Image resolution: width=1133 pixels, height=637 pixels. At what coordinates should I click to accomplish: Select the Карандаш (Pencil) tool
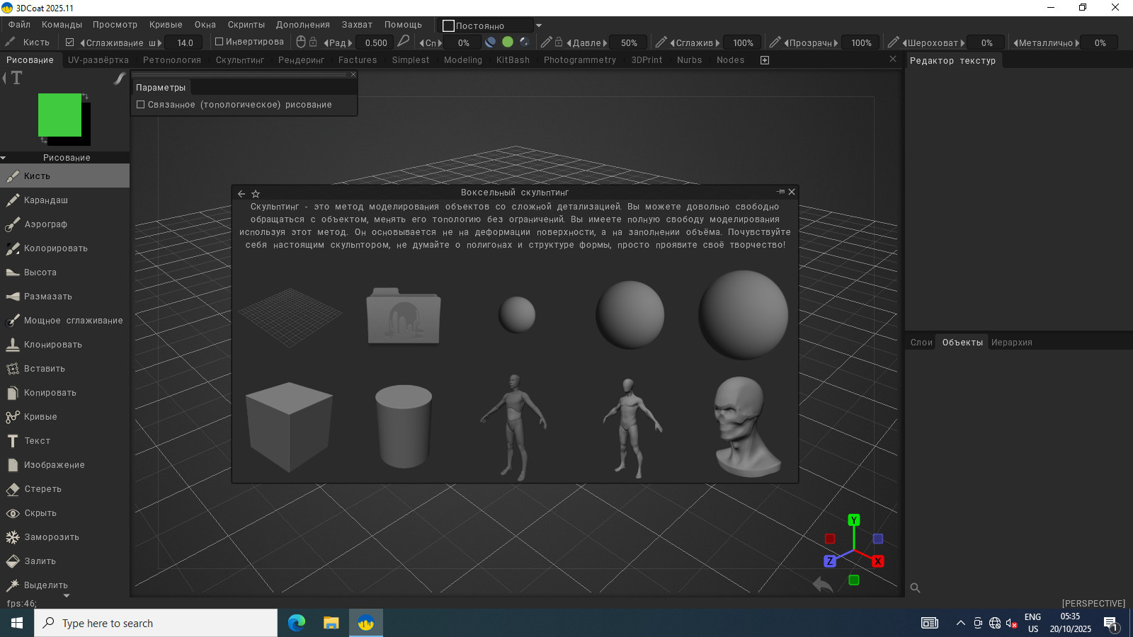[45, 200]
